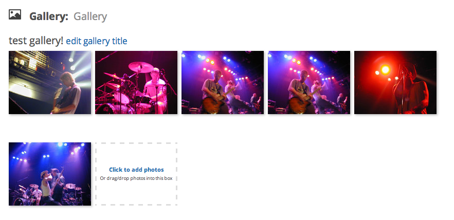Rename the gallery via the blue edit link
This screenshot has width=454, height=220.
coord(97,41)
